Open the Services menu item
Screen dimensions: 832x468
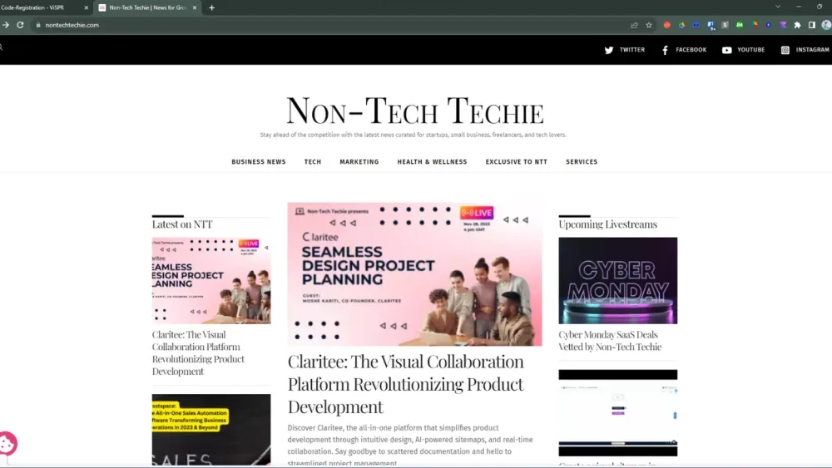582,161
